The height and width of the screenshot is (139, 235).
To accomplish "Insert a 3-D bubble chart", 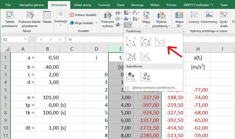I will pyautogui.click(x=146, y=76).
